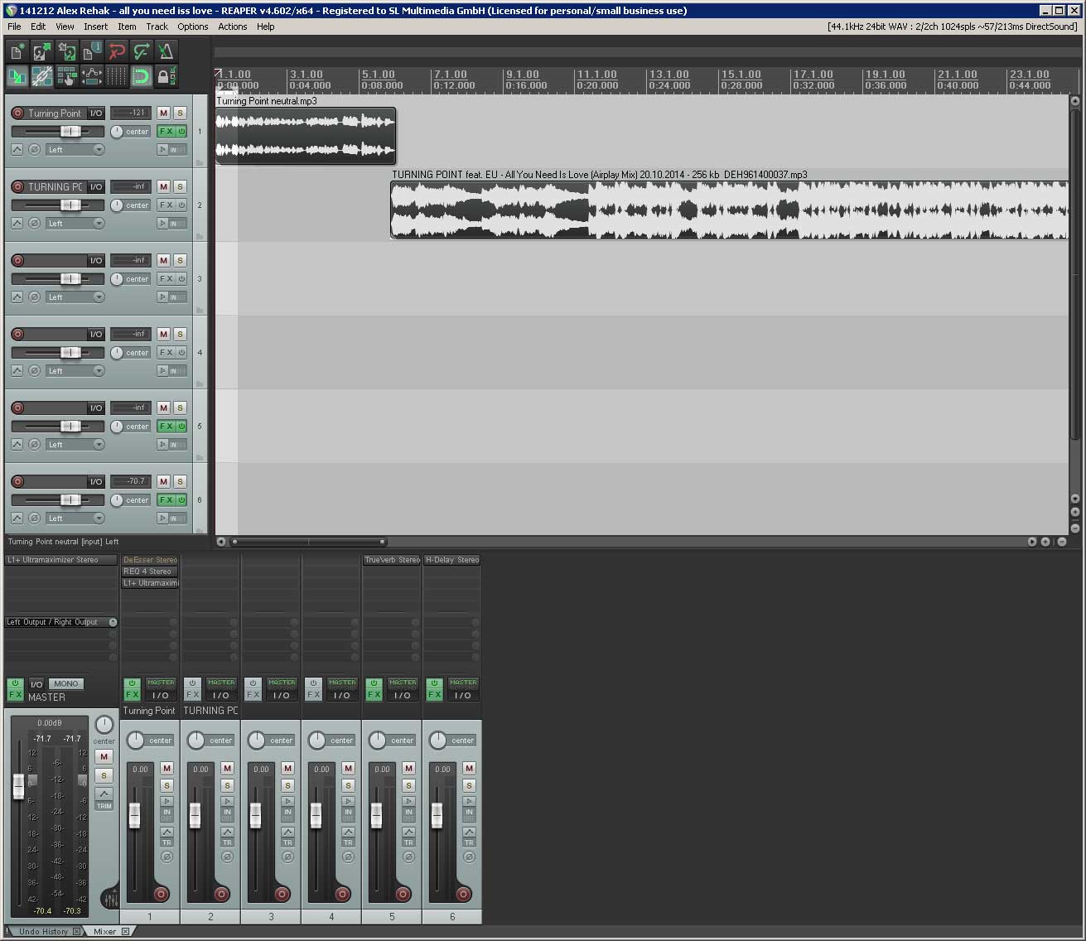Open Left input dropdown on track 4
This screenshot has height=941, width=1086.
75,371
